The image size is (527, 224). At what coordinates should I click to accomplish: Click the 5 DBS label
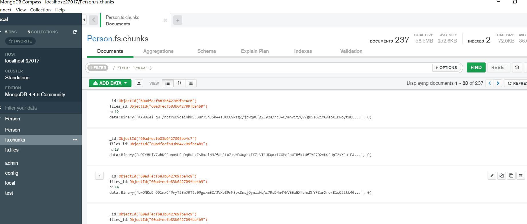[x=11, y=32]
